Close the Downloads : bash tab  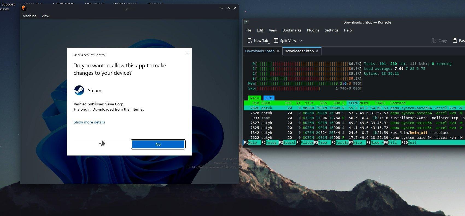pyautogui.click(x=278, y=51)
